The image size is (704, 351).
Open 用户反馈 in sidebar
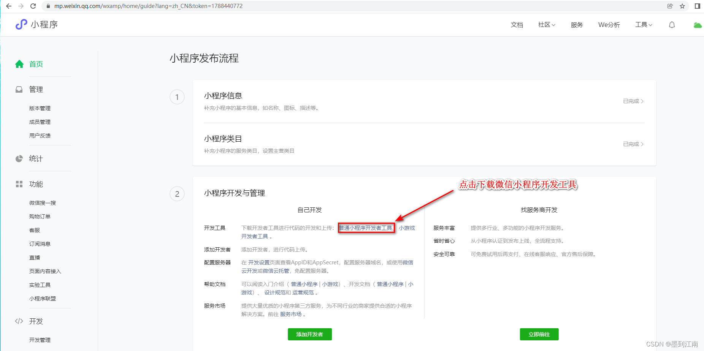pyautogui.click(x=40, y=136)
